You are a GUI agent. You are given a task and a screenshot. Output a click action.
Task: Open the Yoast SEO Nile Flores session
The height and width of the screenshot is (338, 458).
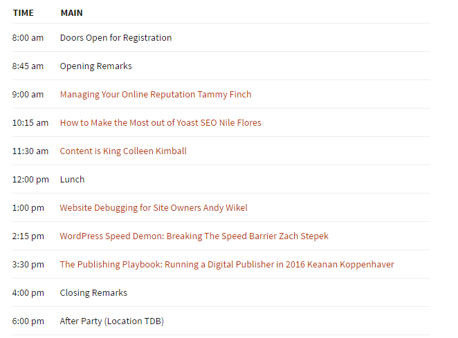[161, 122]
